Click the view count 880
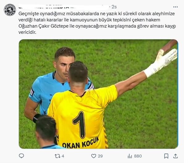Viewport: 189px width, 163px height. pos(138,156)
